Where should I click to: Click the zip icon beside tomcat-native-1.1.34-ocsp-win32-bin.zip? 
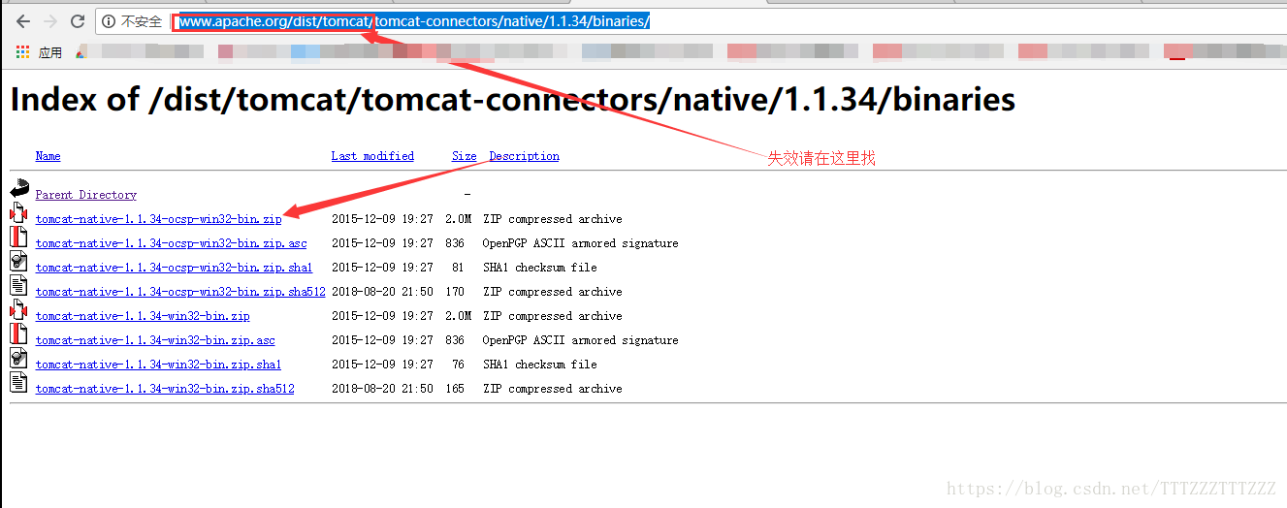tap(18, 213)
